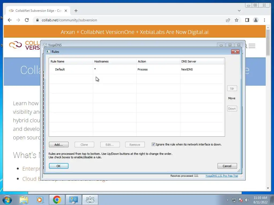Click the forward navigation arrow in Chrome
274x205 pixels.
coord(18,20)
